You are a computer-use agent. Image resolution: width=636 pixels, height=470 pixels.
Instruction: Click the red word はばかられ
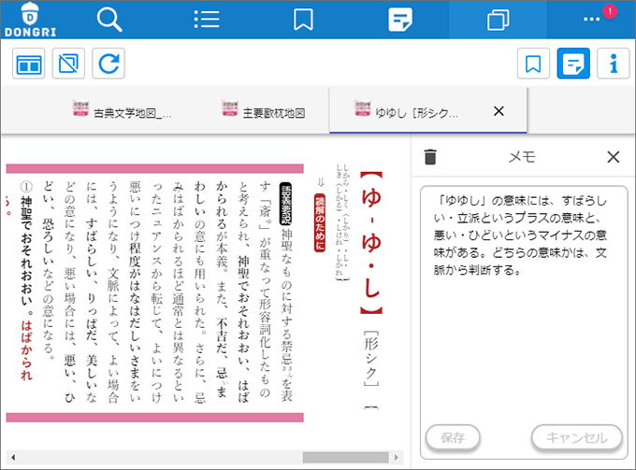coord(27,350)
